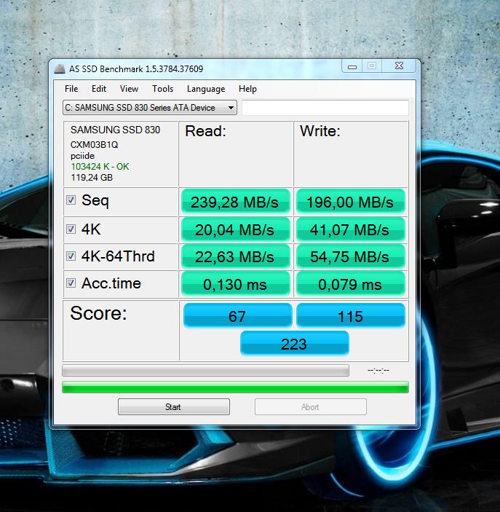Click the green overall progress bar
Image resolution: width=500 pixels, height=512 pixels.
pyautogui.click(x=235, y=387)
